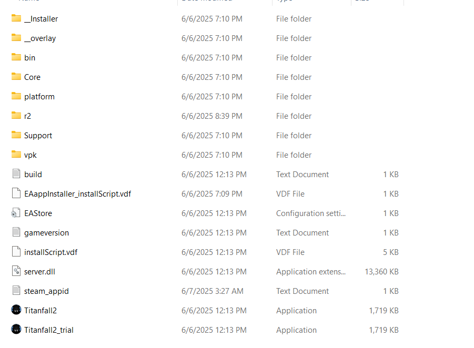Select the steam_appid text document icon
474x348 pixels.
pos(16,291)
